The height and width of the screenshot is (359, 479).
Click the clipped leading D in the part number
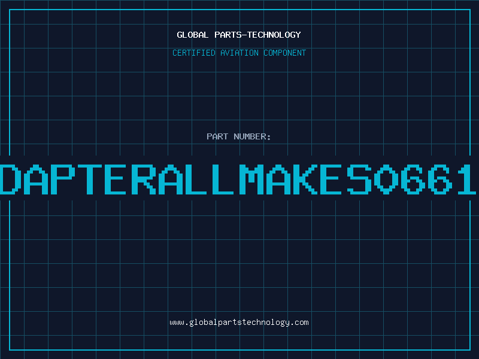tap(10, 180)
